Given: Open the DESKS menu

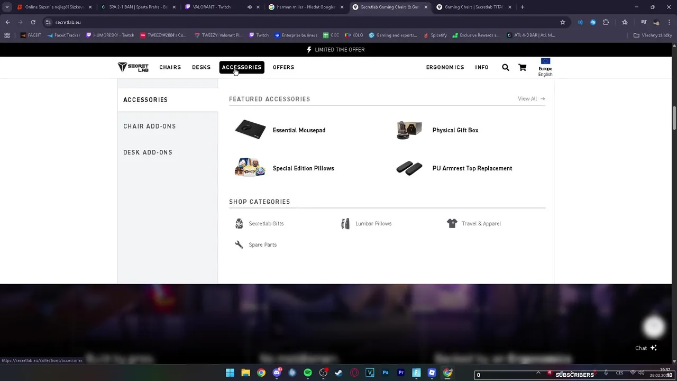Looking at the screenshot, I should tap(201, 67).
